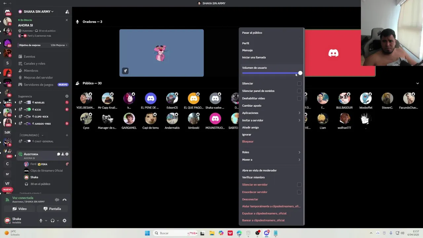Image resolution: width=423 pixels, height=238 pixels.
Task: Collapse the COMUNIDAD category
Action: click(31, 135)
